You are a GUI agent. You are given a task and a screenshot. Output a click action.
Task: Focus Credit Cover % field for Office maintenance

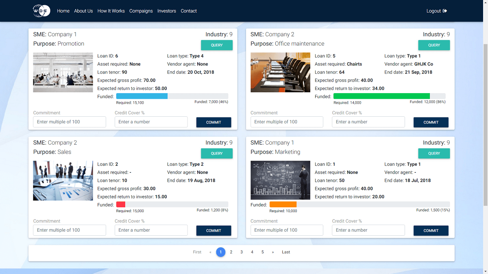click(368, 122)
